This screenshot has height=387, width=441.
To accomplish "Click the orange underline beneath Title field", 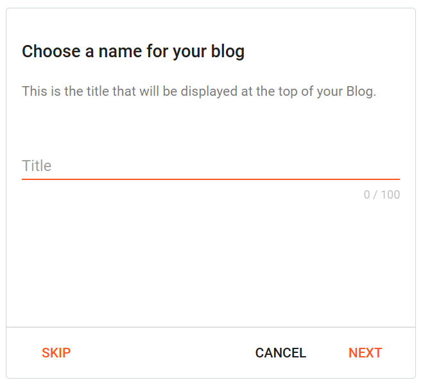I will pyautogui.click(x=211, y=179).
